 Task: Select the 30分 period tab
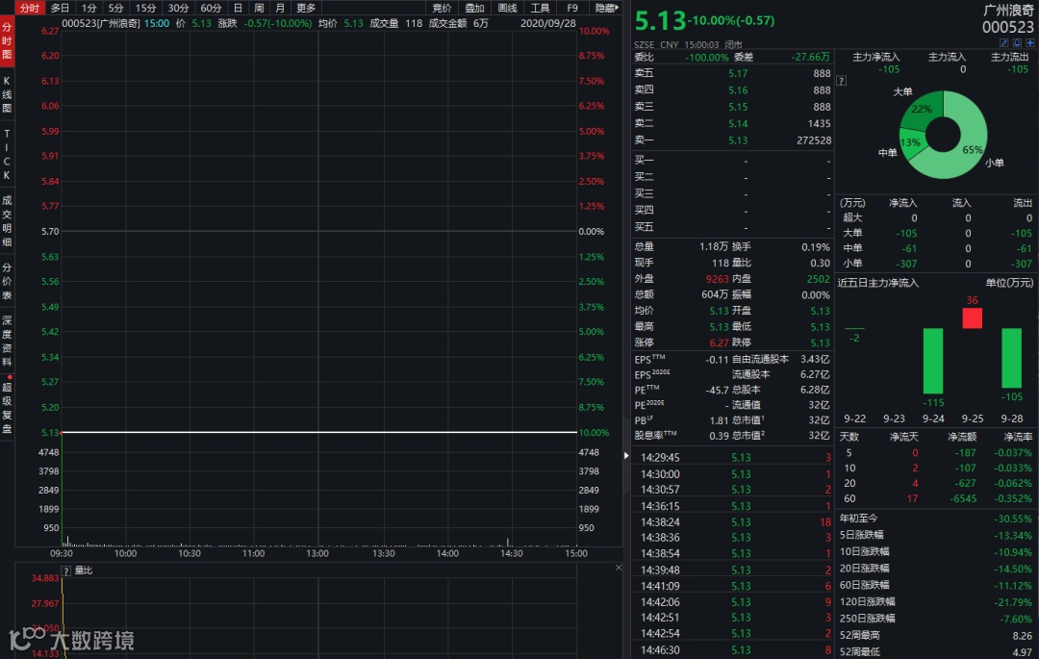click(178, 8)
